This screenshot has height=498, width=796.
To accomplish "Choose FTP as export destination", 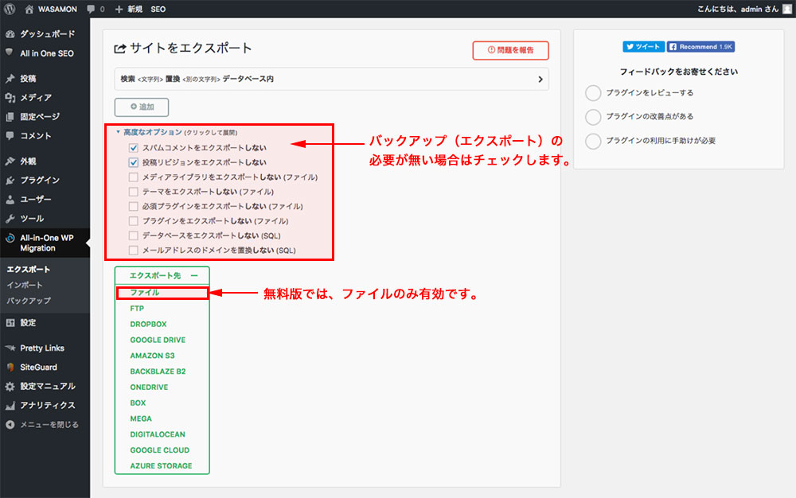I will pos(137,309).
